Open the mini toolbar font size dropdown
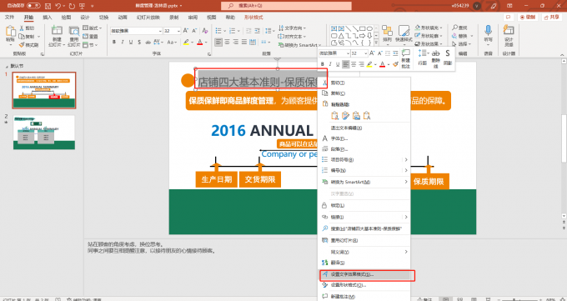Viewport: 567px width, 301px height. [x=365, y=53]
